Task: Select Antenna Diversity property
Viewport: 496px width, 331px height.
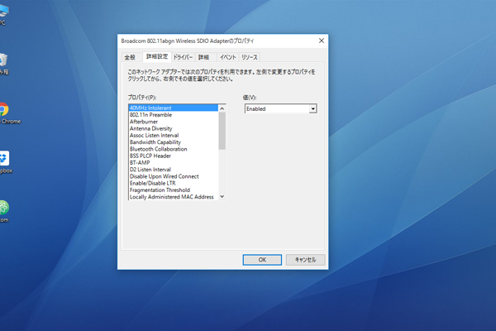Action: click(x=150, y=128)
